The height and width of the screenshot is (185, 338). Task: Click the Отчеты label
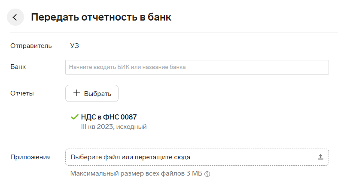point(22,93)
